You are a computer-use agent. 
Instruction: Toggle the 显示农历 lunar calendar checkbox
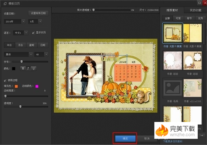point(33,33)
